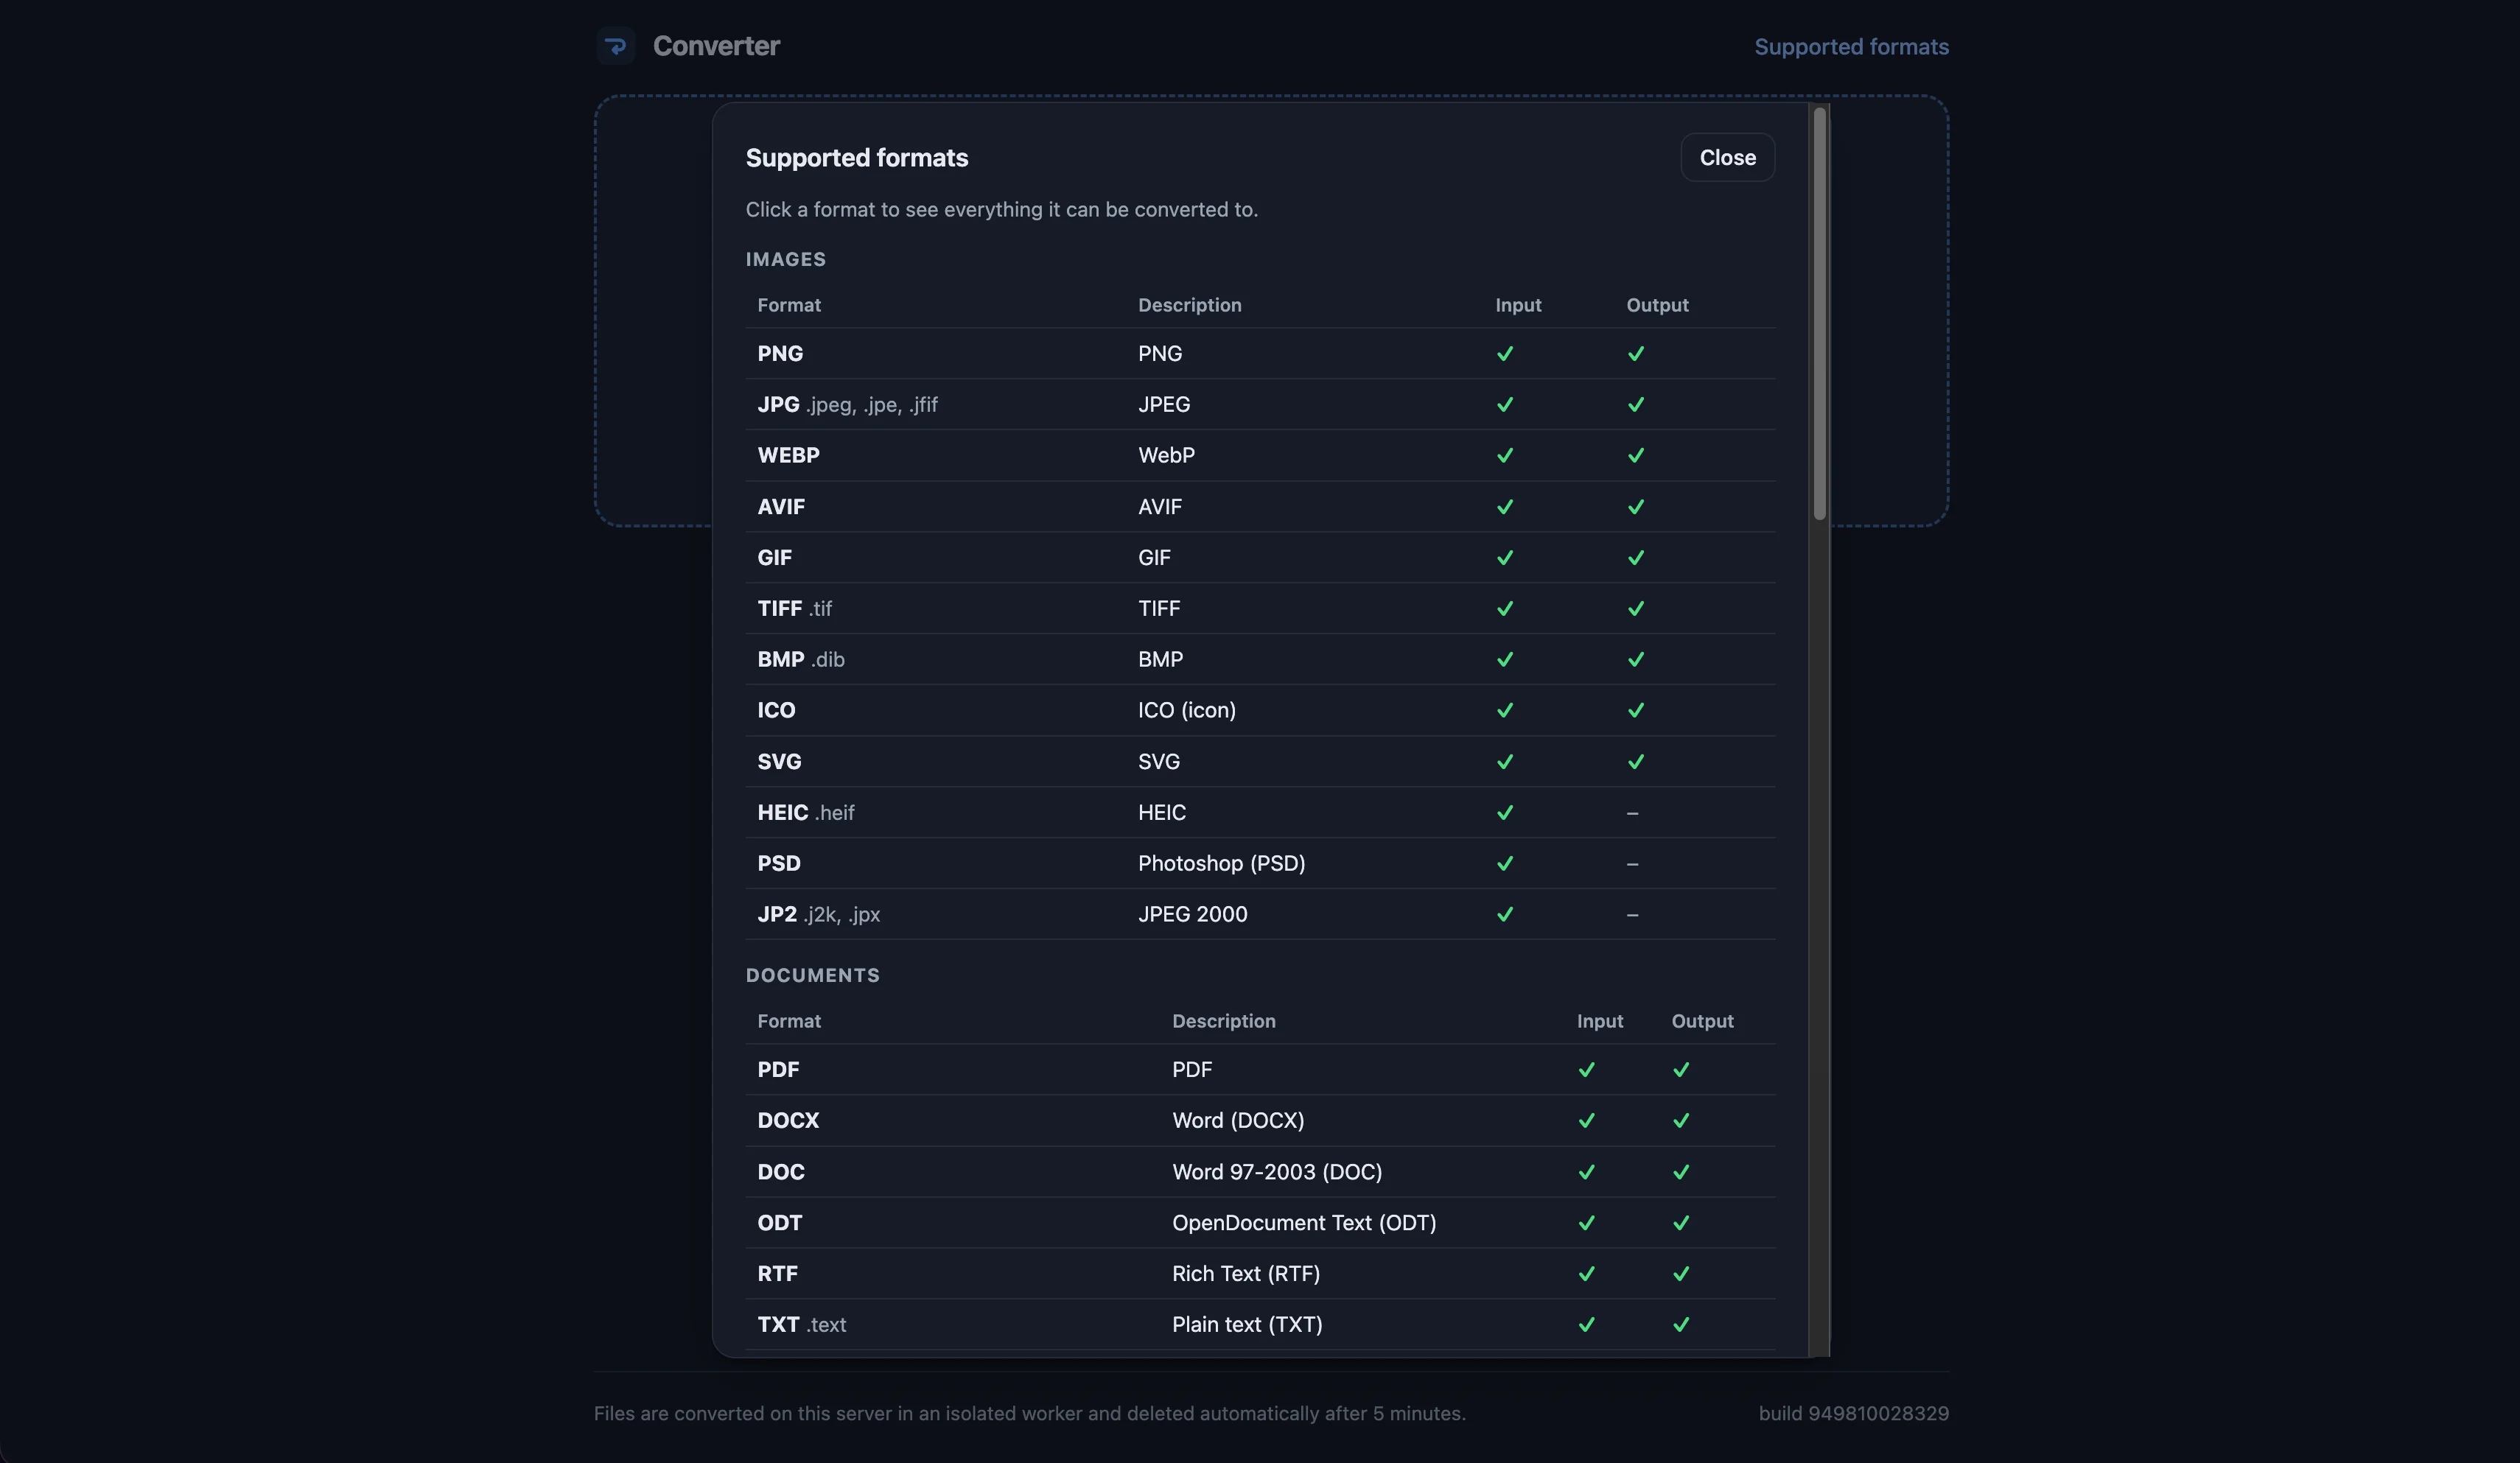This screenshot has height=1463, width=2520.
Task: Click the Images table Description header
Action: [x=1189, y=305]
